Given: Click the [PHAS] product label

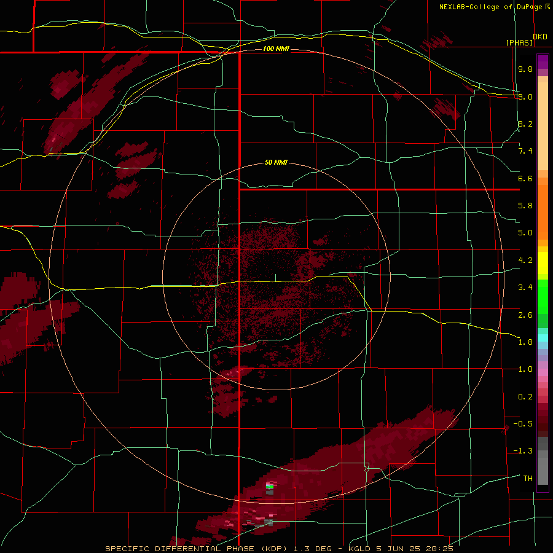Looking at the screenshot, I should [x=519, y=43].
